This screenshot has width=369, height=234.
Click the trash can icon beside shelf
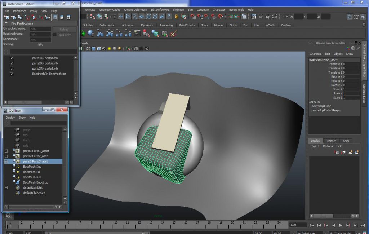pyautogui.click(x=364, y=25)
